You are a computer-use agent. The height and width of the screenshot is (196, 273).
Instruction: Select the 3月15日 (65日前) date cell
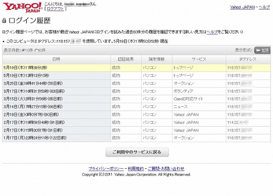[x=56, y=99]
